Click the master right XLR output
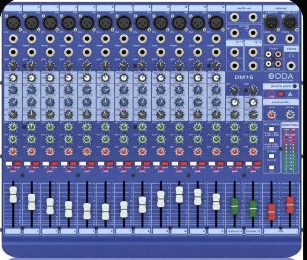Screen dimensions: 307x260 [290, 23]
